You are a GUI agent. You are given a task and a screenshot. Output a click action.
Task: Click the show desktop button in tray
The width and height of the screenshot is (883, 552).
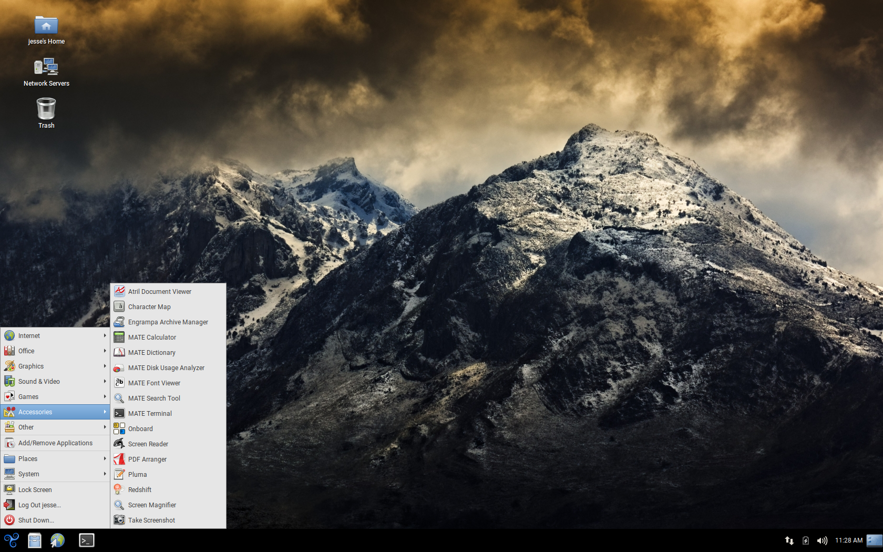(x=874, y=540)
